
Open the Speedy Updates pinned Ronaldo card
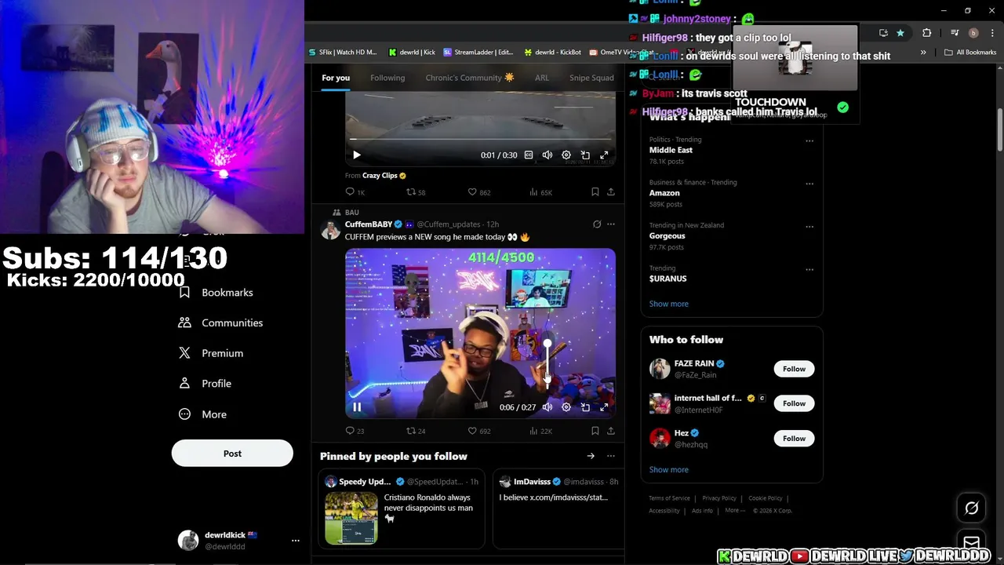402,508
